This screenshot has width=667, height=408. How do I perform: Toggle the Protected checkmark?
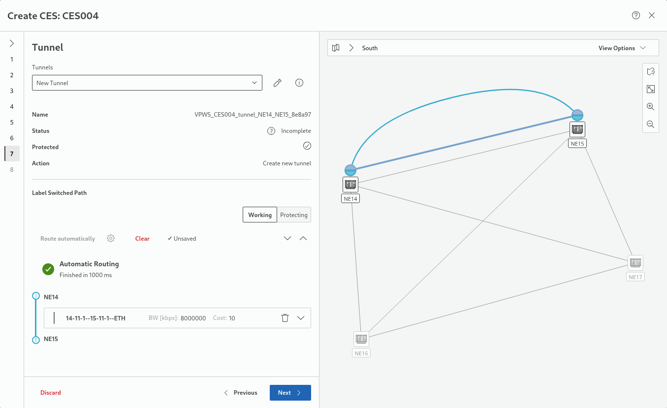(307, 146)
